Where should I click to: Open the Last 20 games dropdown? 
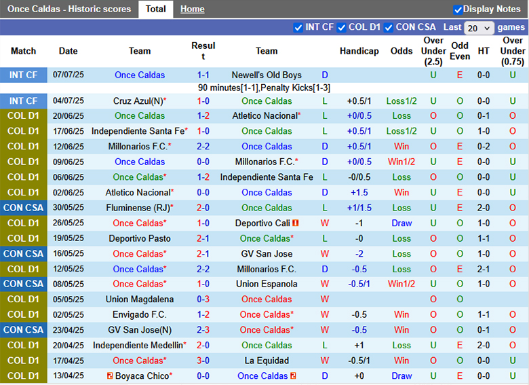[x=479, y=28]
